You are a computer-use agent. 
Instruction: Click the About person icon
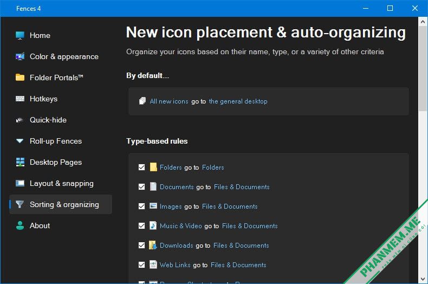tap(20, 225)
